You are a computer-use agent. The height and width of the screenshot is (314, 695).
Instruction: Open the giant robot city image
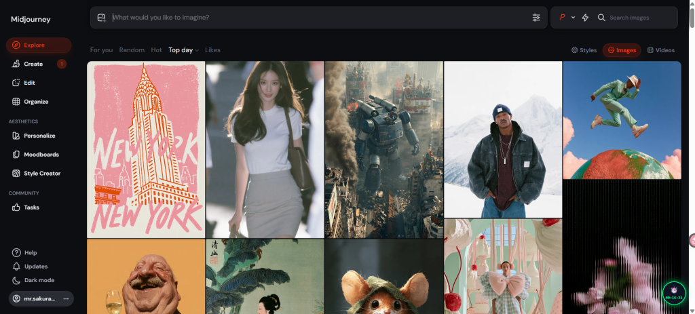coord(384,150)
